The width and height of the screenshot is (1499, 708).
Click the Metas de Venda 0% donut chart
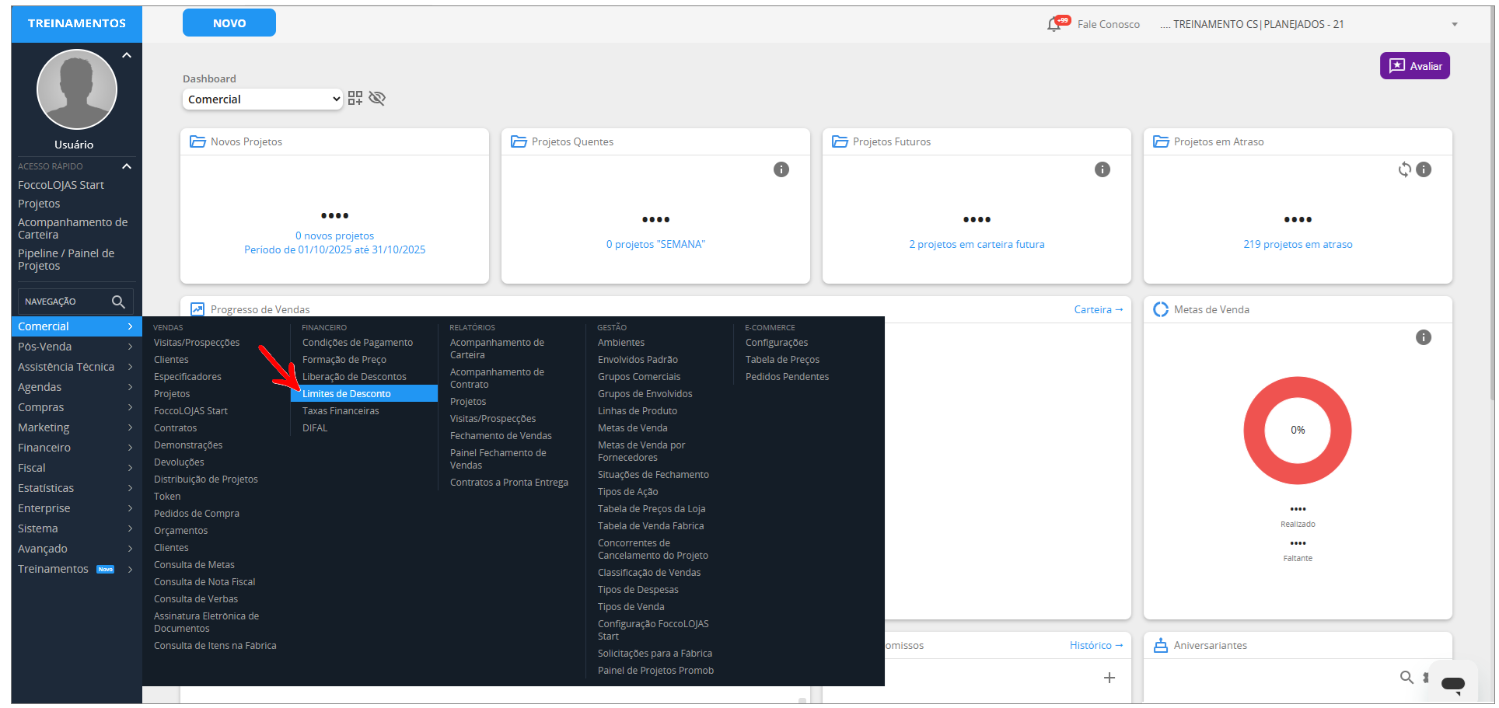pos(1298,431)
